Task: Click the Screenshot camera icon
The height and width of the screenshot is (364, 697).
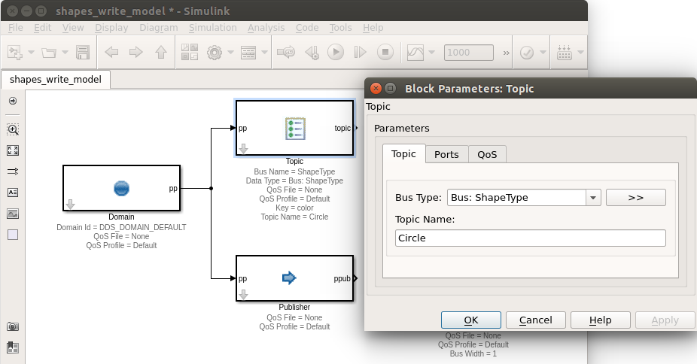Action: tap(13, 326)
